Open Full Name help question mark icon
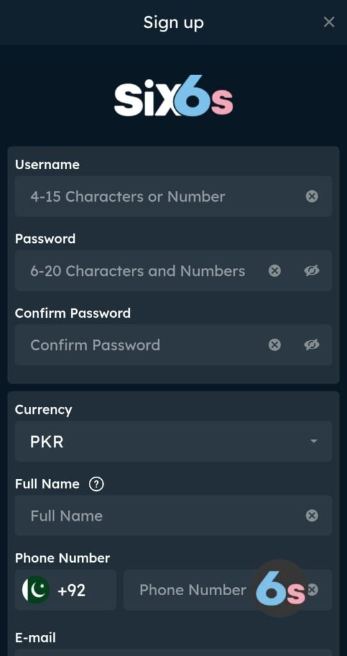The width and height of the screenshot is (347, 656). coord(97,484)
